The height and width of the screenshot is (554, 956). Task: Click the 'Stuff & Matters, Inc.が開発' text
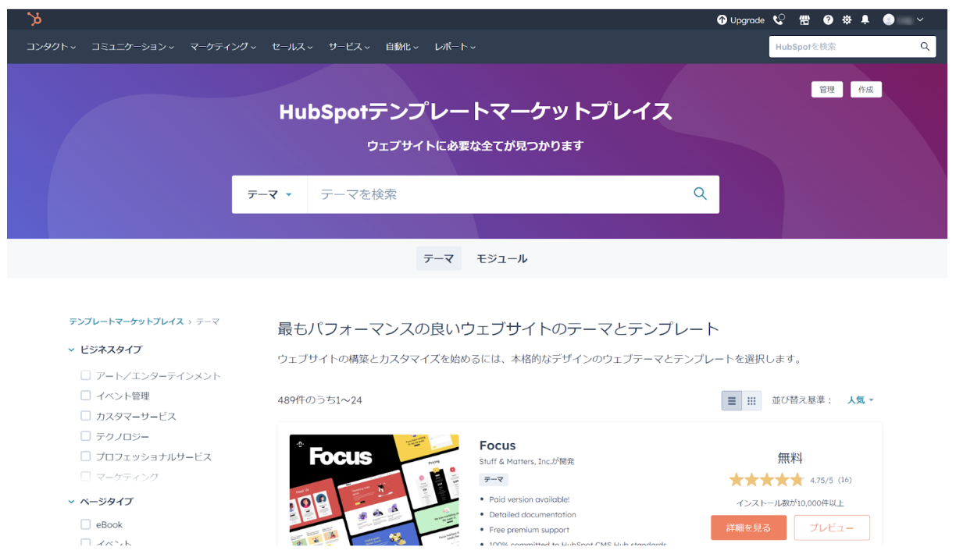[526, 461]
